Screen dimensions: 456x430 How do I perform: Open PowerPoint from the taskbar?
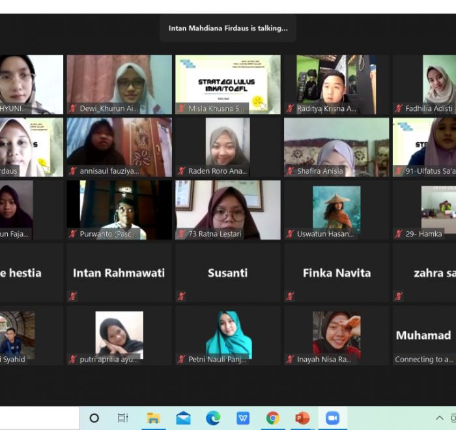[302, 418]
